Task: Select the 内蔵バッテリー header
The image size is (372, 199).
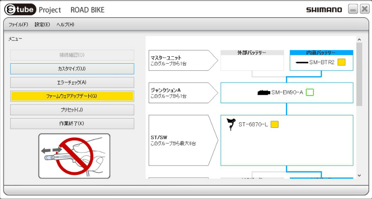Action: point(321,53)
